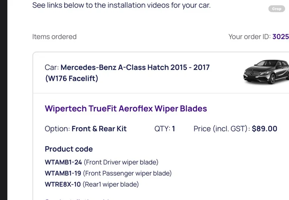This screenshot has height=200, width=289.
Task: Click the Front & Rear Kit option text
Action: (x=99, y=129)
